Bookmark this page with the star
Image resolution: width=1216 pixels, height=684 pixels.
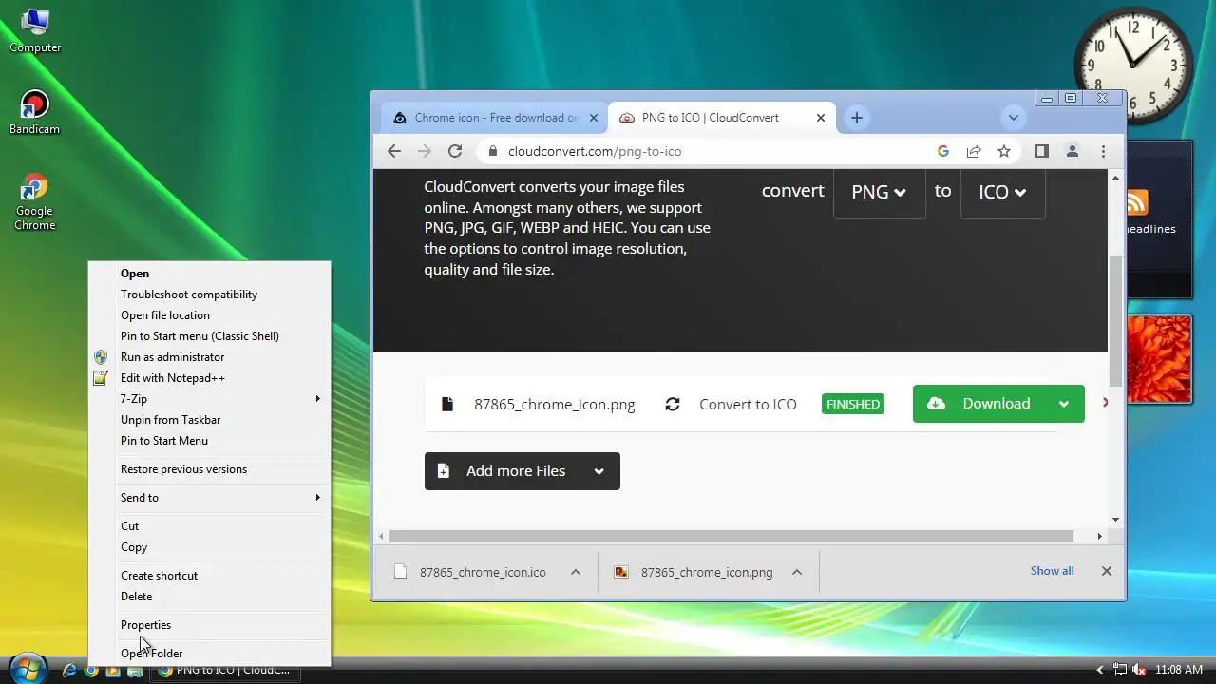point(1003,151)
